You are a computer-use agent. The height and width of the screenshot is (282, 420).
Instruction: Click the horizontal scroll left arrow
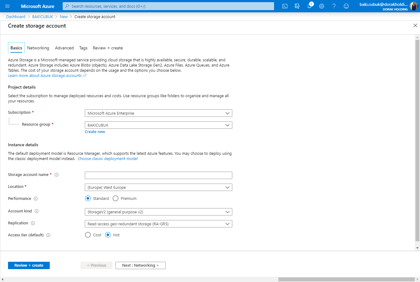point(2,279)
